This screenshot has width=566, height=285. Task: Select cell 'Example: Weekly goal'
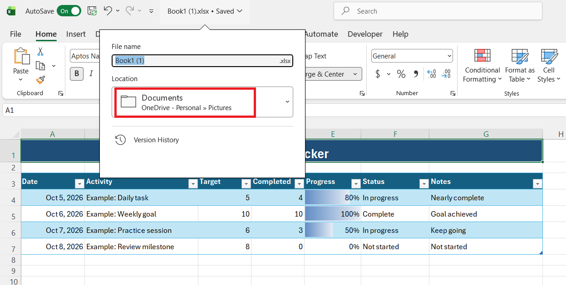coord(141,214)
